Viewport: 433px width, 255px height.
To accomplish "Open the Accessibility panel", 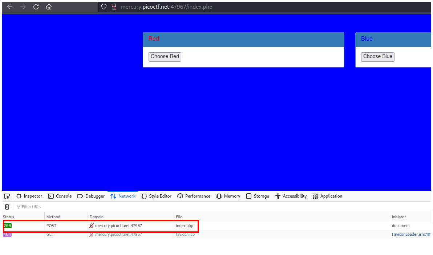I will click(291, 196).
